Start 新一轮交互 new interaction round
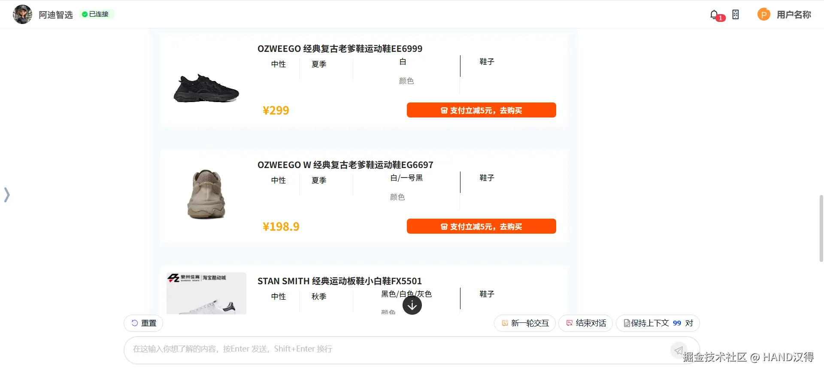 click(x=525, y=323)
